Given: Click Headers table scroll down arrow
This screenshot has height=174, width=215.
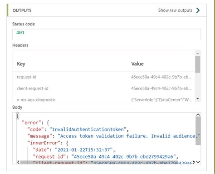Looking at the screenshot, I should pos(198,99).
